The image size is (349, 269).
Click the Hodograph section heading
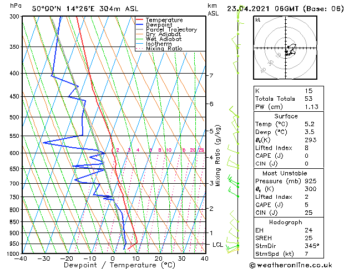pos(286,223)
